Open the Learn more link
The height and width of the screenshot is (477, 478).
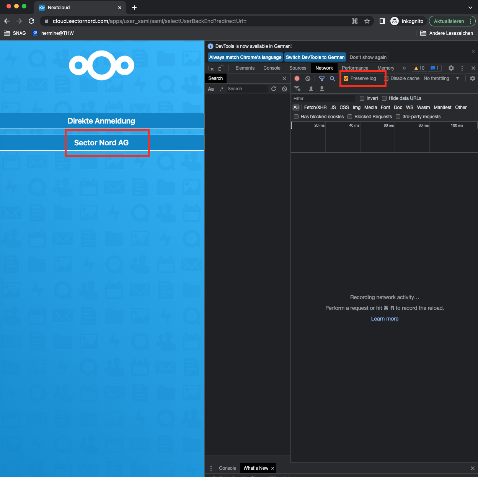[x=385, y=319]
